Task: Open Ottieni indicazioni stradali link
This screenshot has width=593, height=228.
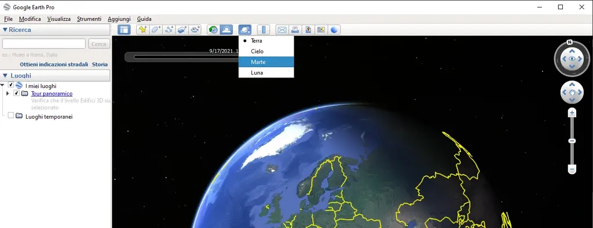Action: [54, 64]
